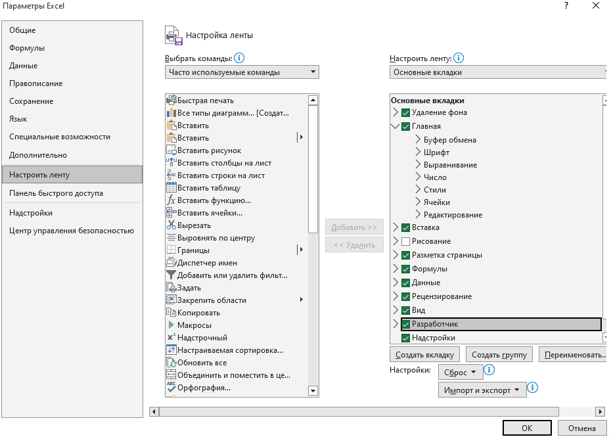Enable the Рисование checkbox

click(x=405, y=241)
